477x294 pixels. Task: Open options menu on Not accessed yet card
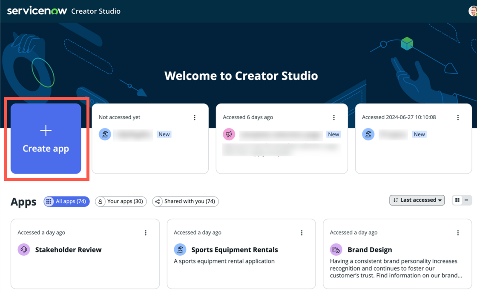coord(195,117)
